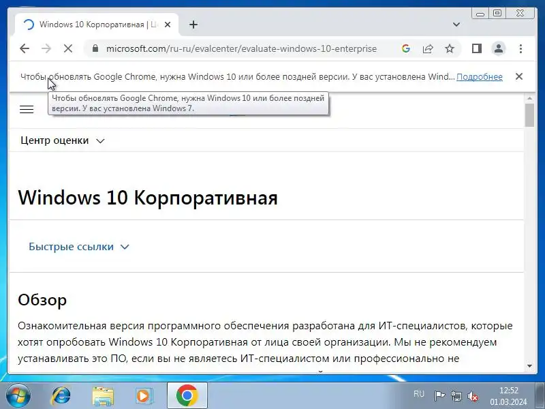Click the muted volume tray icon
The height and width of the screenshot is (409, 545).
click(x=473, y=396)
